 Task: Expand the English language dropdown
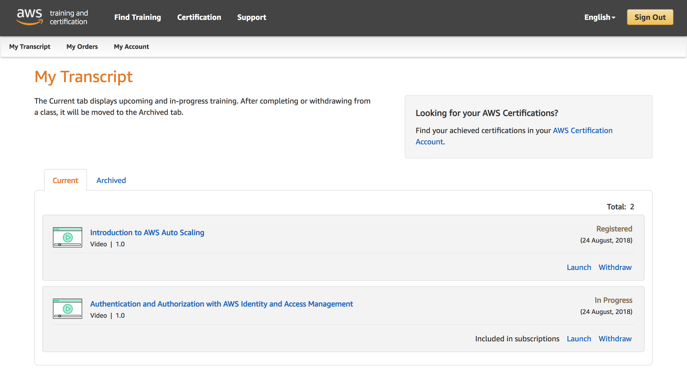[600, 17]
